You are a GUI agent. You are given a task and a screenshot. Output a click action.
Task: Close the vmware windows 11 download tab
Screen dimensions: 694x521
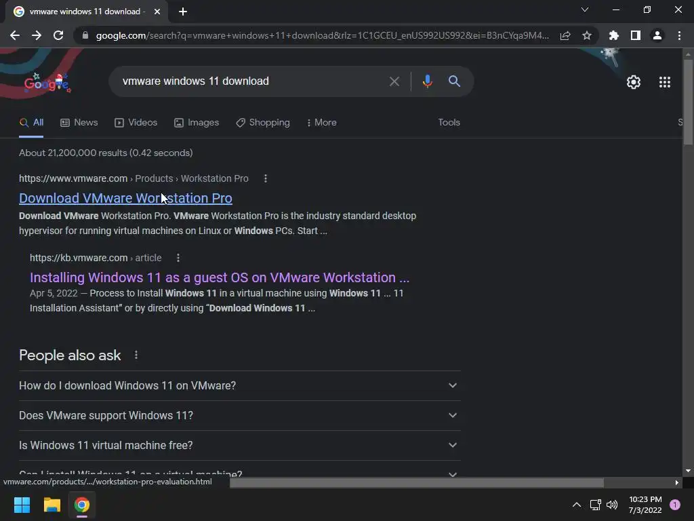pyautogui.click(x=157, y=12)
